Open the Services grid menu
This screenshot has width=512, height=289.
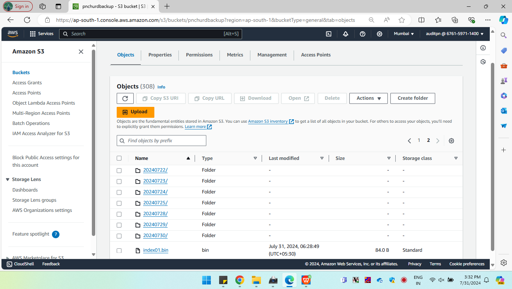click(x=41, y=34)
